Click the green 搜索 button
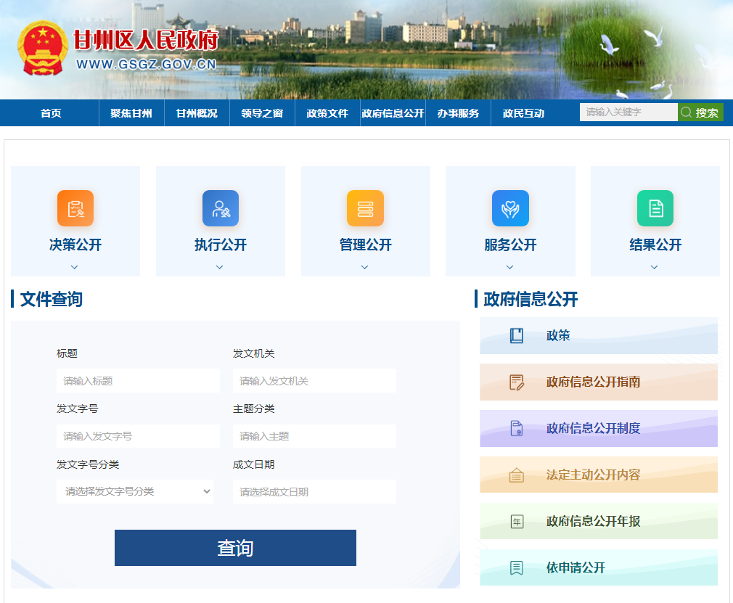The width and height of the screenshot is (733, 603). 701,112
